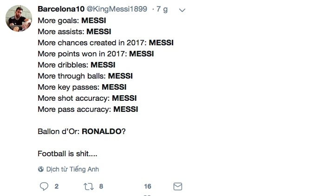Click the retweet count of 8
This screenshot has height=196, width=325.
tap(101, 186)
